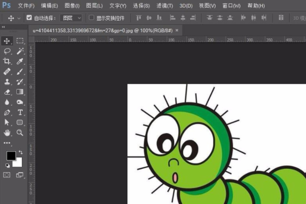Change the screen mode

click(19, 175)
